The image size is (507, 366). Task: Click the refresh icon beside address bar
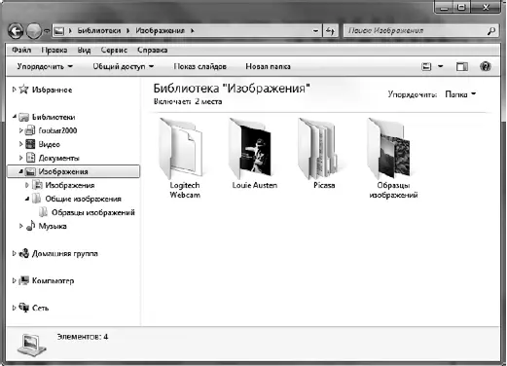(330, 31)
